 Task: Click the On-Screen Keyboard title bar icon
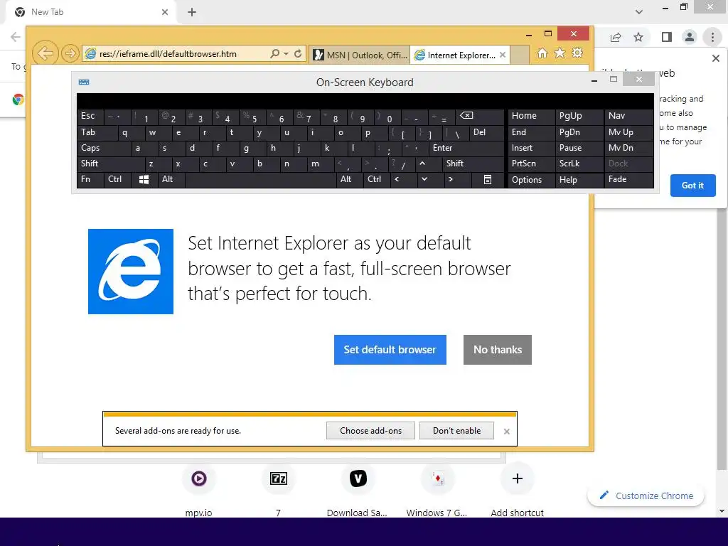pyautogui.click(x=84, y=82)
